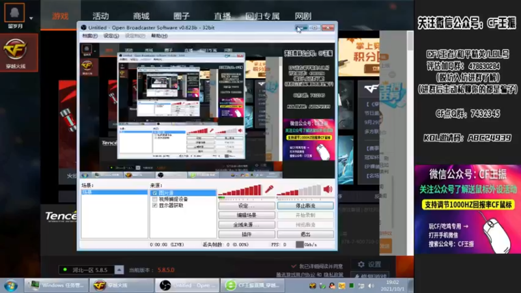Open the 设定档(P) menu in OBS

[x=135, y=36]
